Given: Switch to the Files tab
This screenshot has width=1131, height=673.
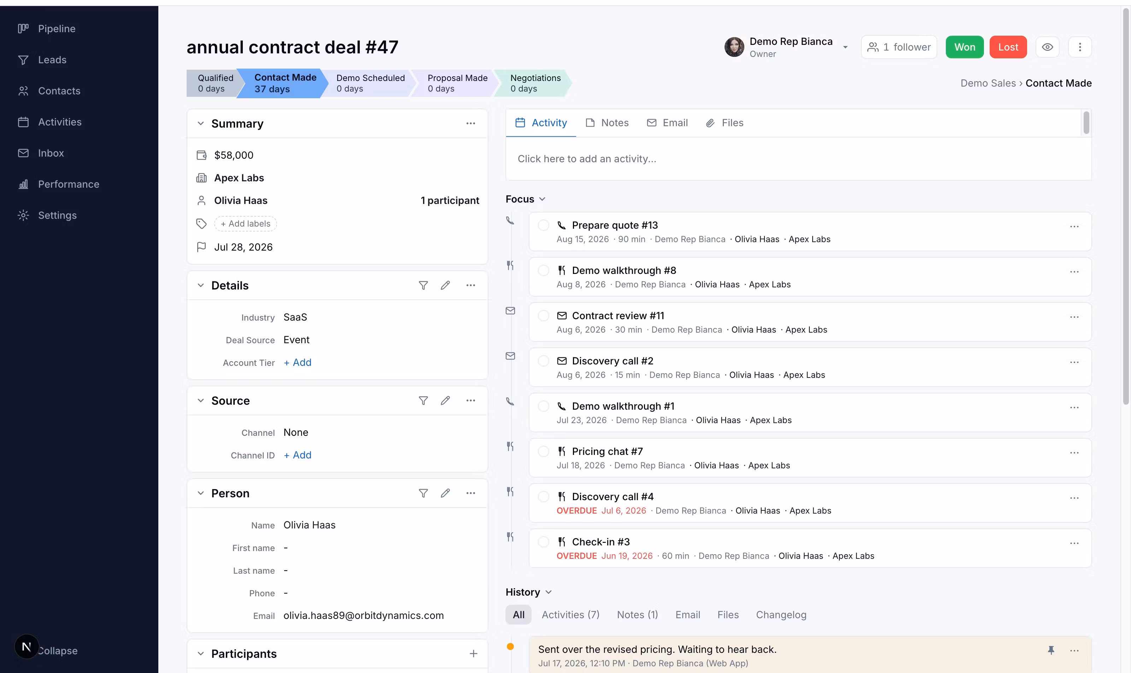Looking at the screenshot, I should pyautogui.click(x=725, y=123).
